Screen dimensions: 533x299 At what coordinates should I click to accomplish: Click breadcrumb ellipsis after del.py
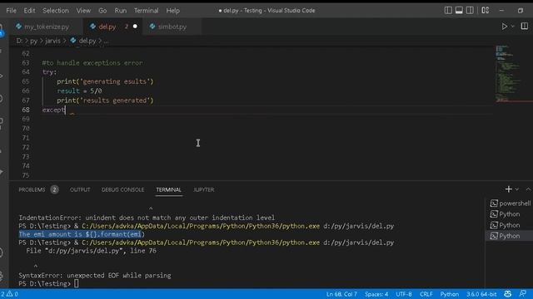coord(106,41)
